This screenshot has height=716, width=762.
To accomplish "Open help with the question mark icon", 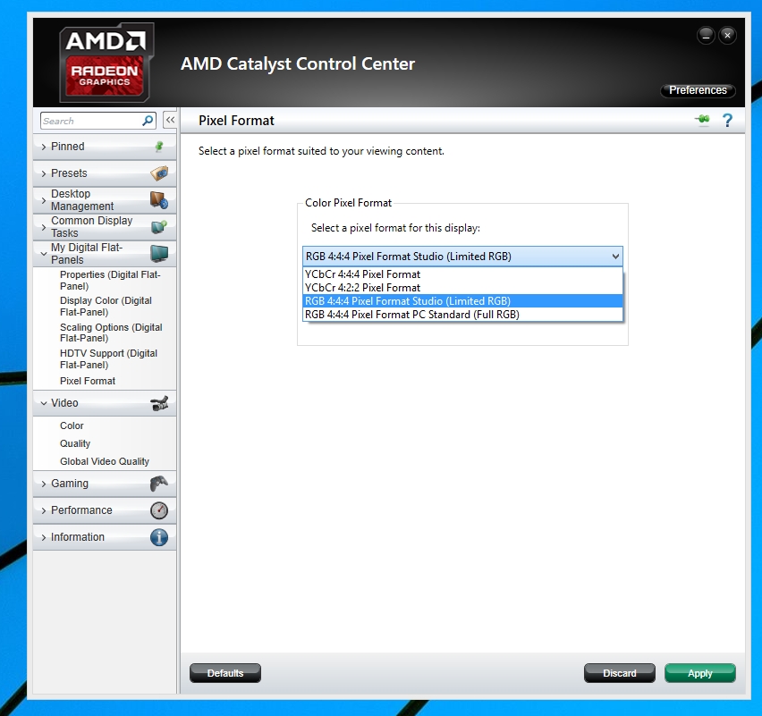I will click(727, 120).
